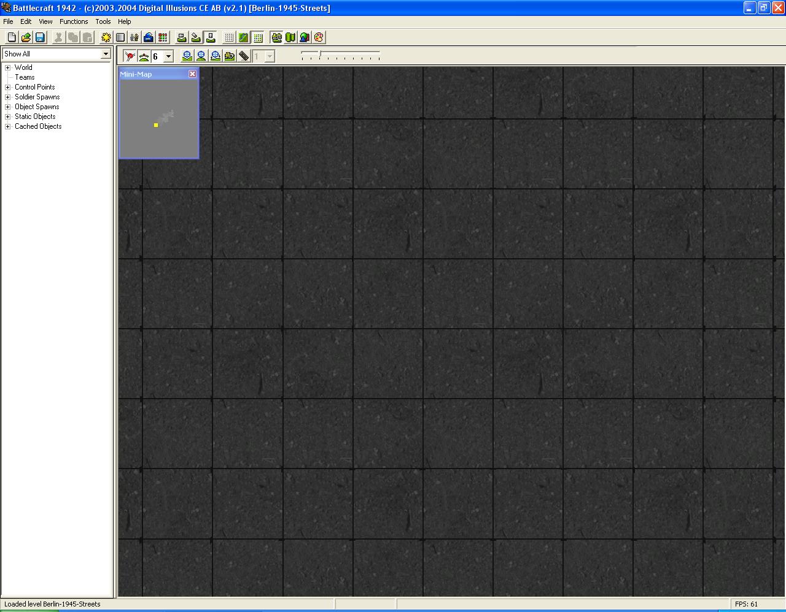Toggle the plain gray grid overlay icon
Viewport: 786px width, 612px height.
[x=229, y=37]
